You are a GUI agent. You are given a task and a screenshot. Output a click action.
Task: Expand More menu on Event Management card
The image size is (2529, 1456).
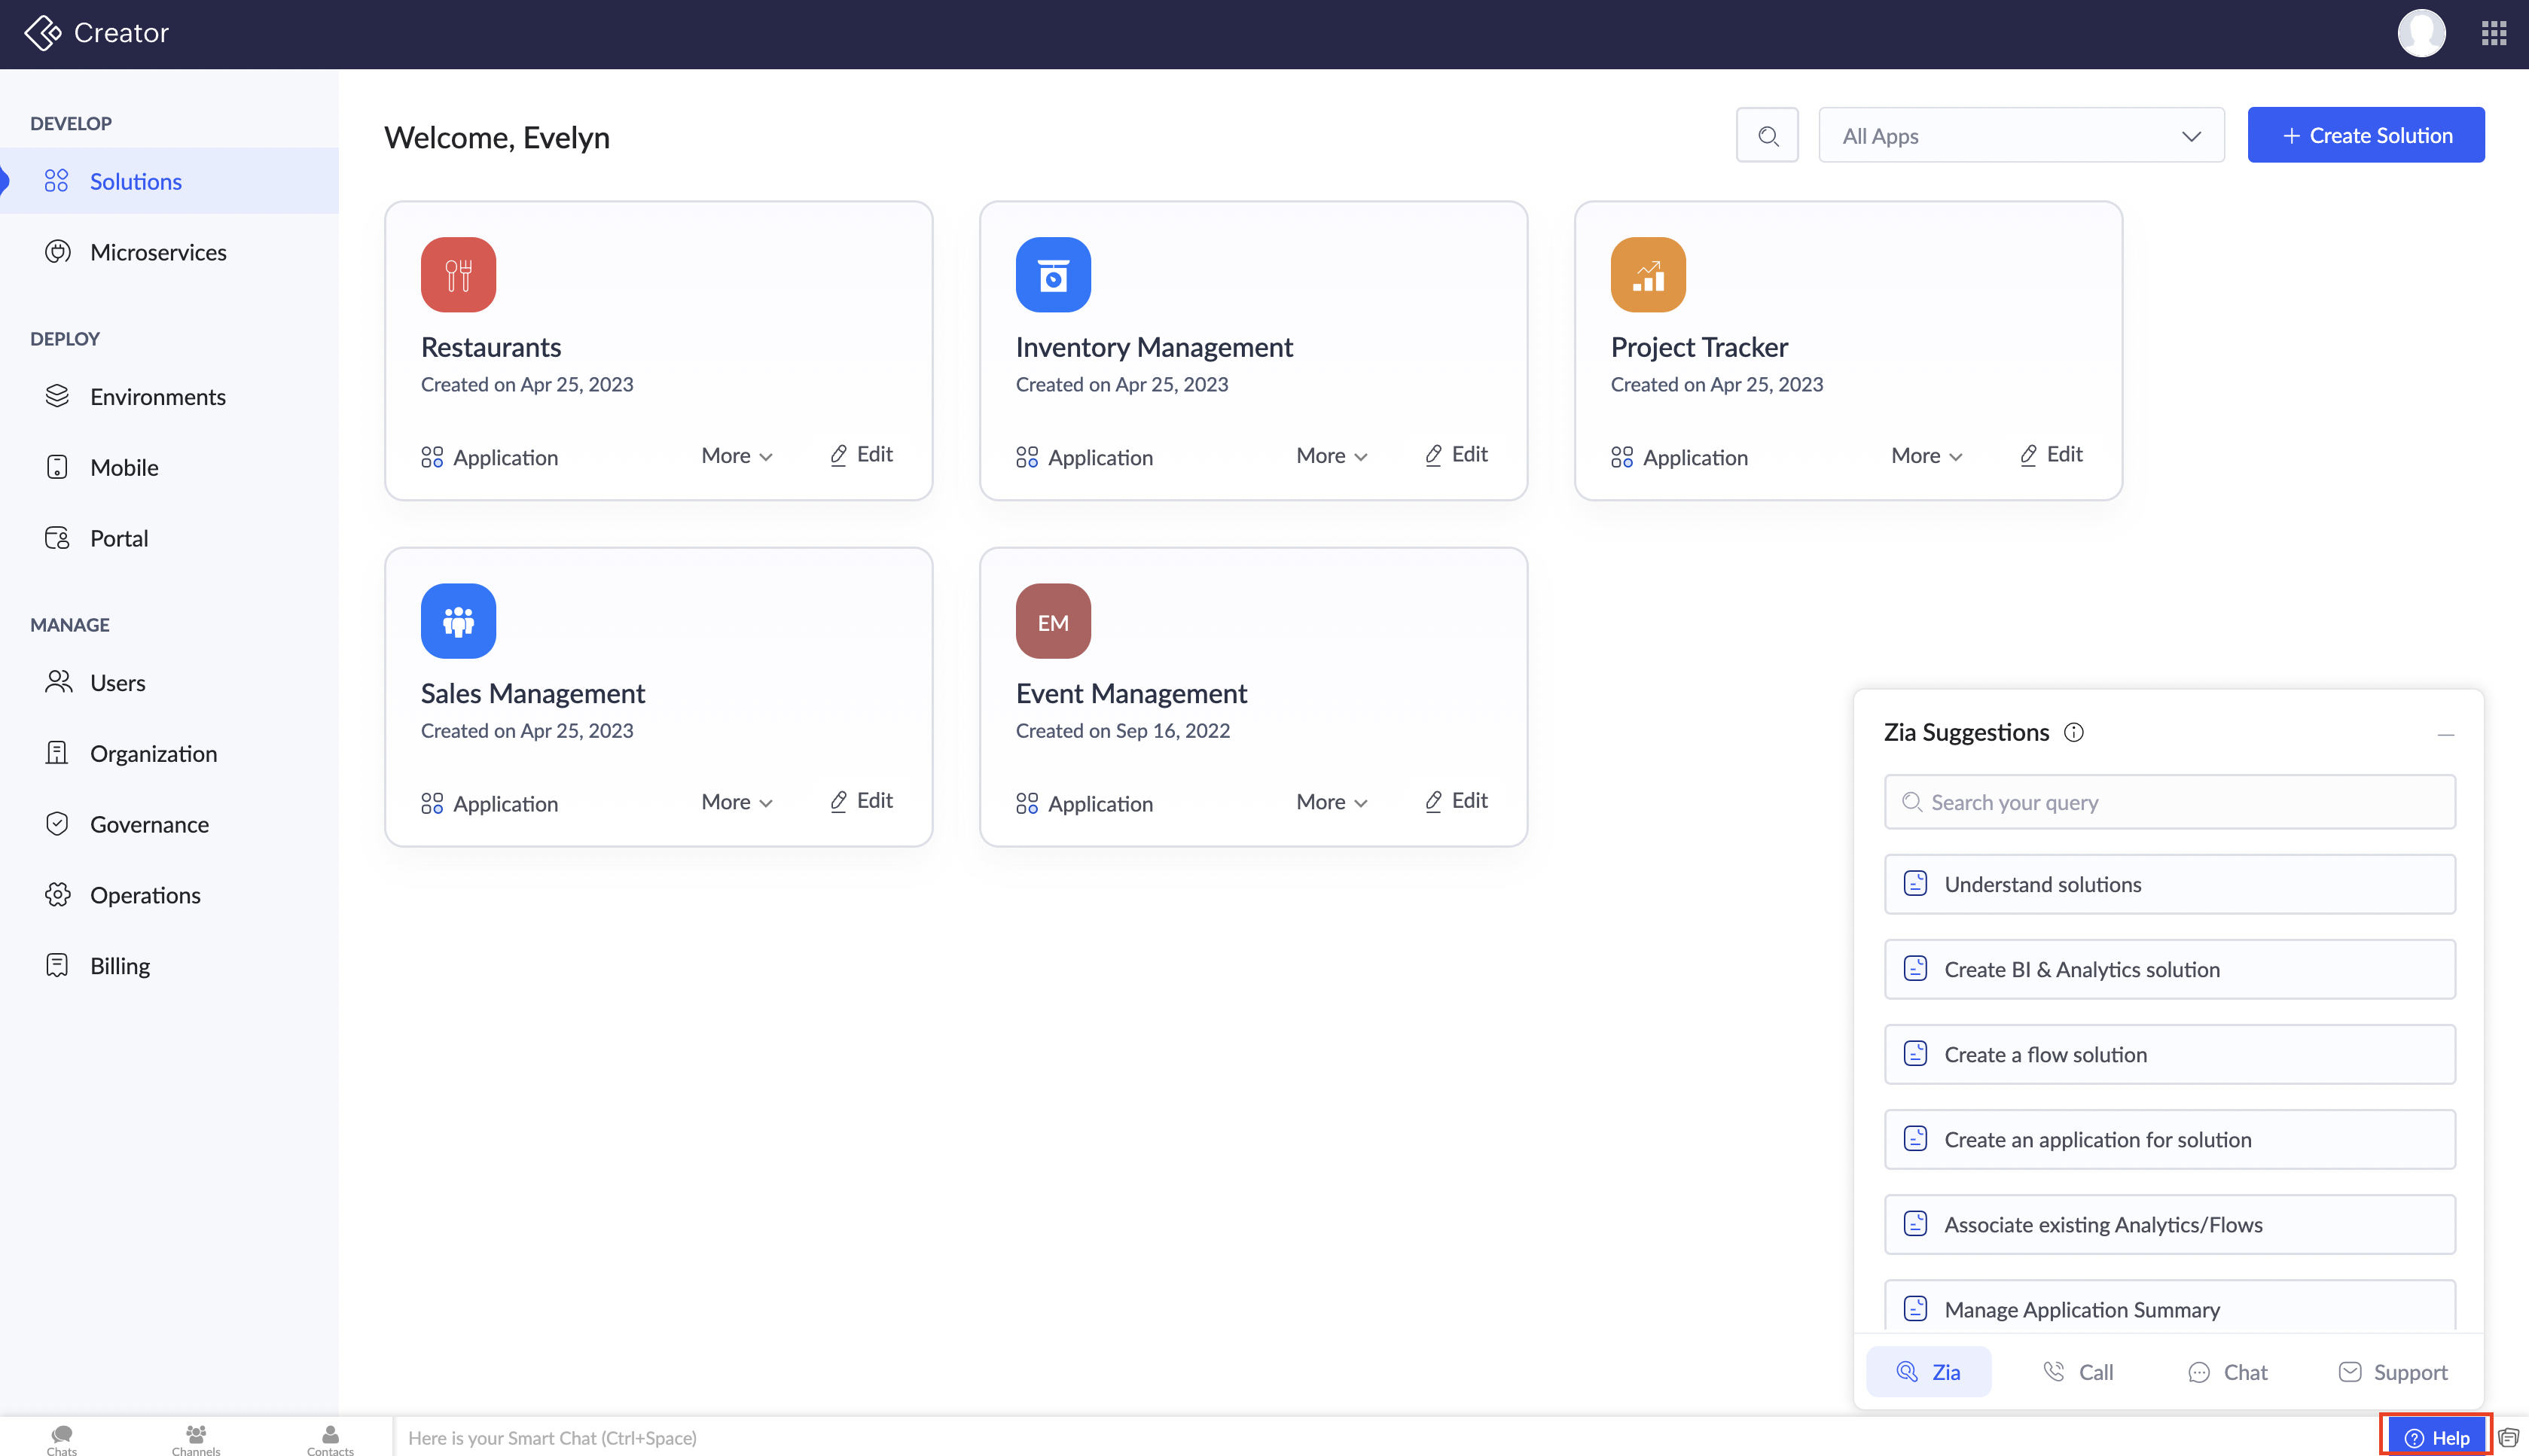(1331, 802)
